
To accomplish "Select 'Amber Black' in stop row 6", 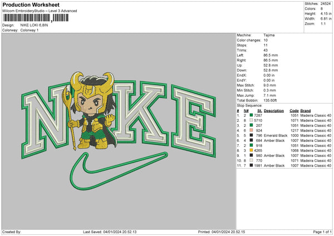I will click(274, 140).
